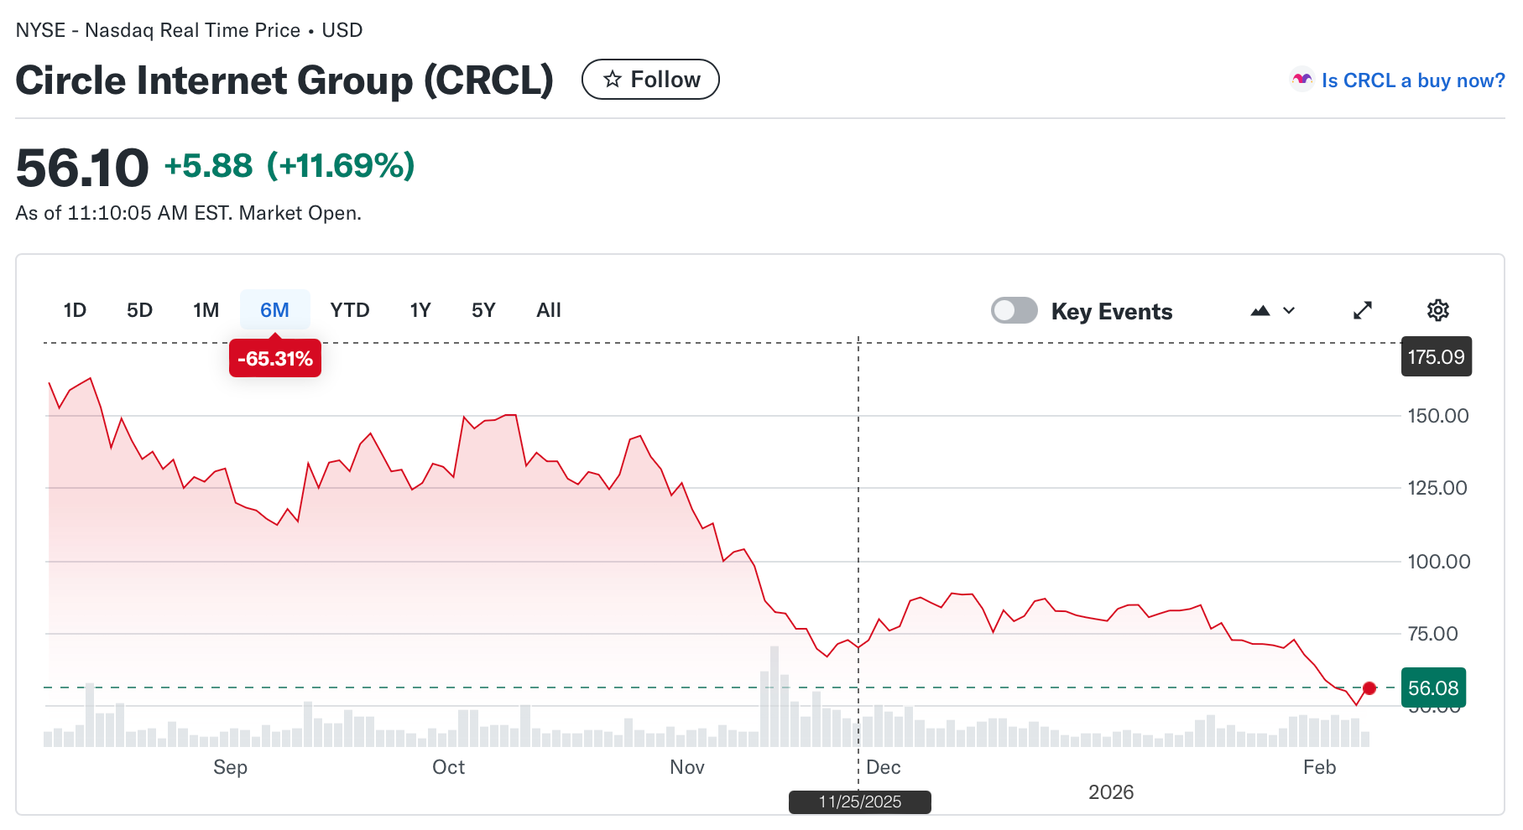Screen dimensions: 1523x830
Task: Click the Follow button for CRCL
Action: 650,79
